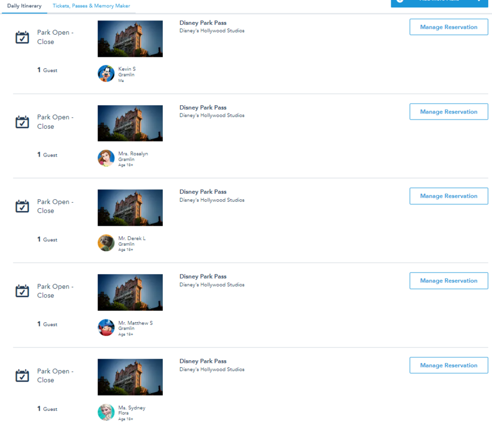Viewport: 492px width, 423px height.
Task: Open Tickets, Passes & Memory Maker tab
Action: pyautogui.click(x=91, y=6)
